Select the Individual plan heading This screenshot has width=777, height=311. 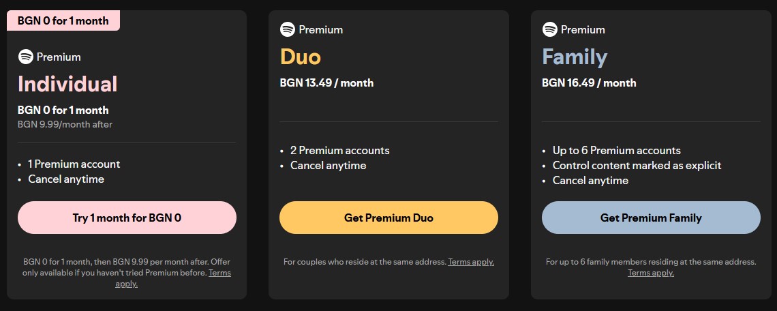(67, 84)
